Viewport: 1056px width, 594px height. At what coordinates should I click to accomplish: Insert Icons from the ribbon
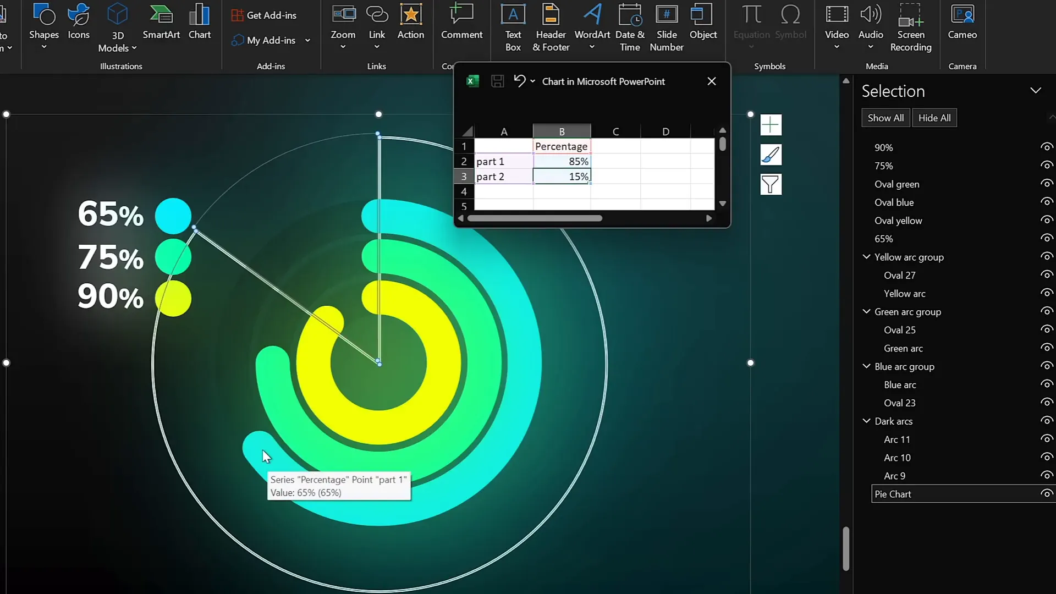coord(79,22)
